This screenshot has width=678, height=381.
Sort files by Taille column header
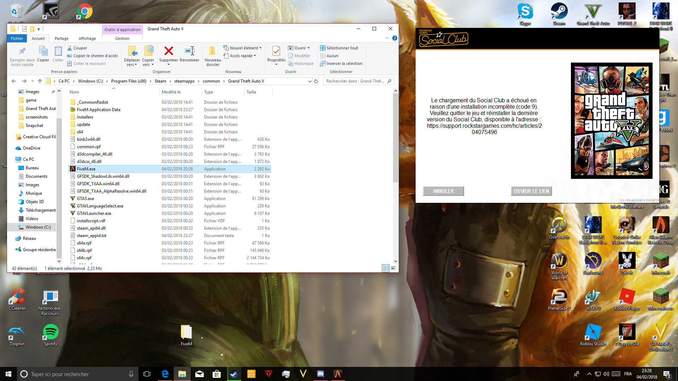258,92
